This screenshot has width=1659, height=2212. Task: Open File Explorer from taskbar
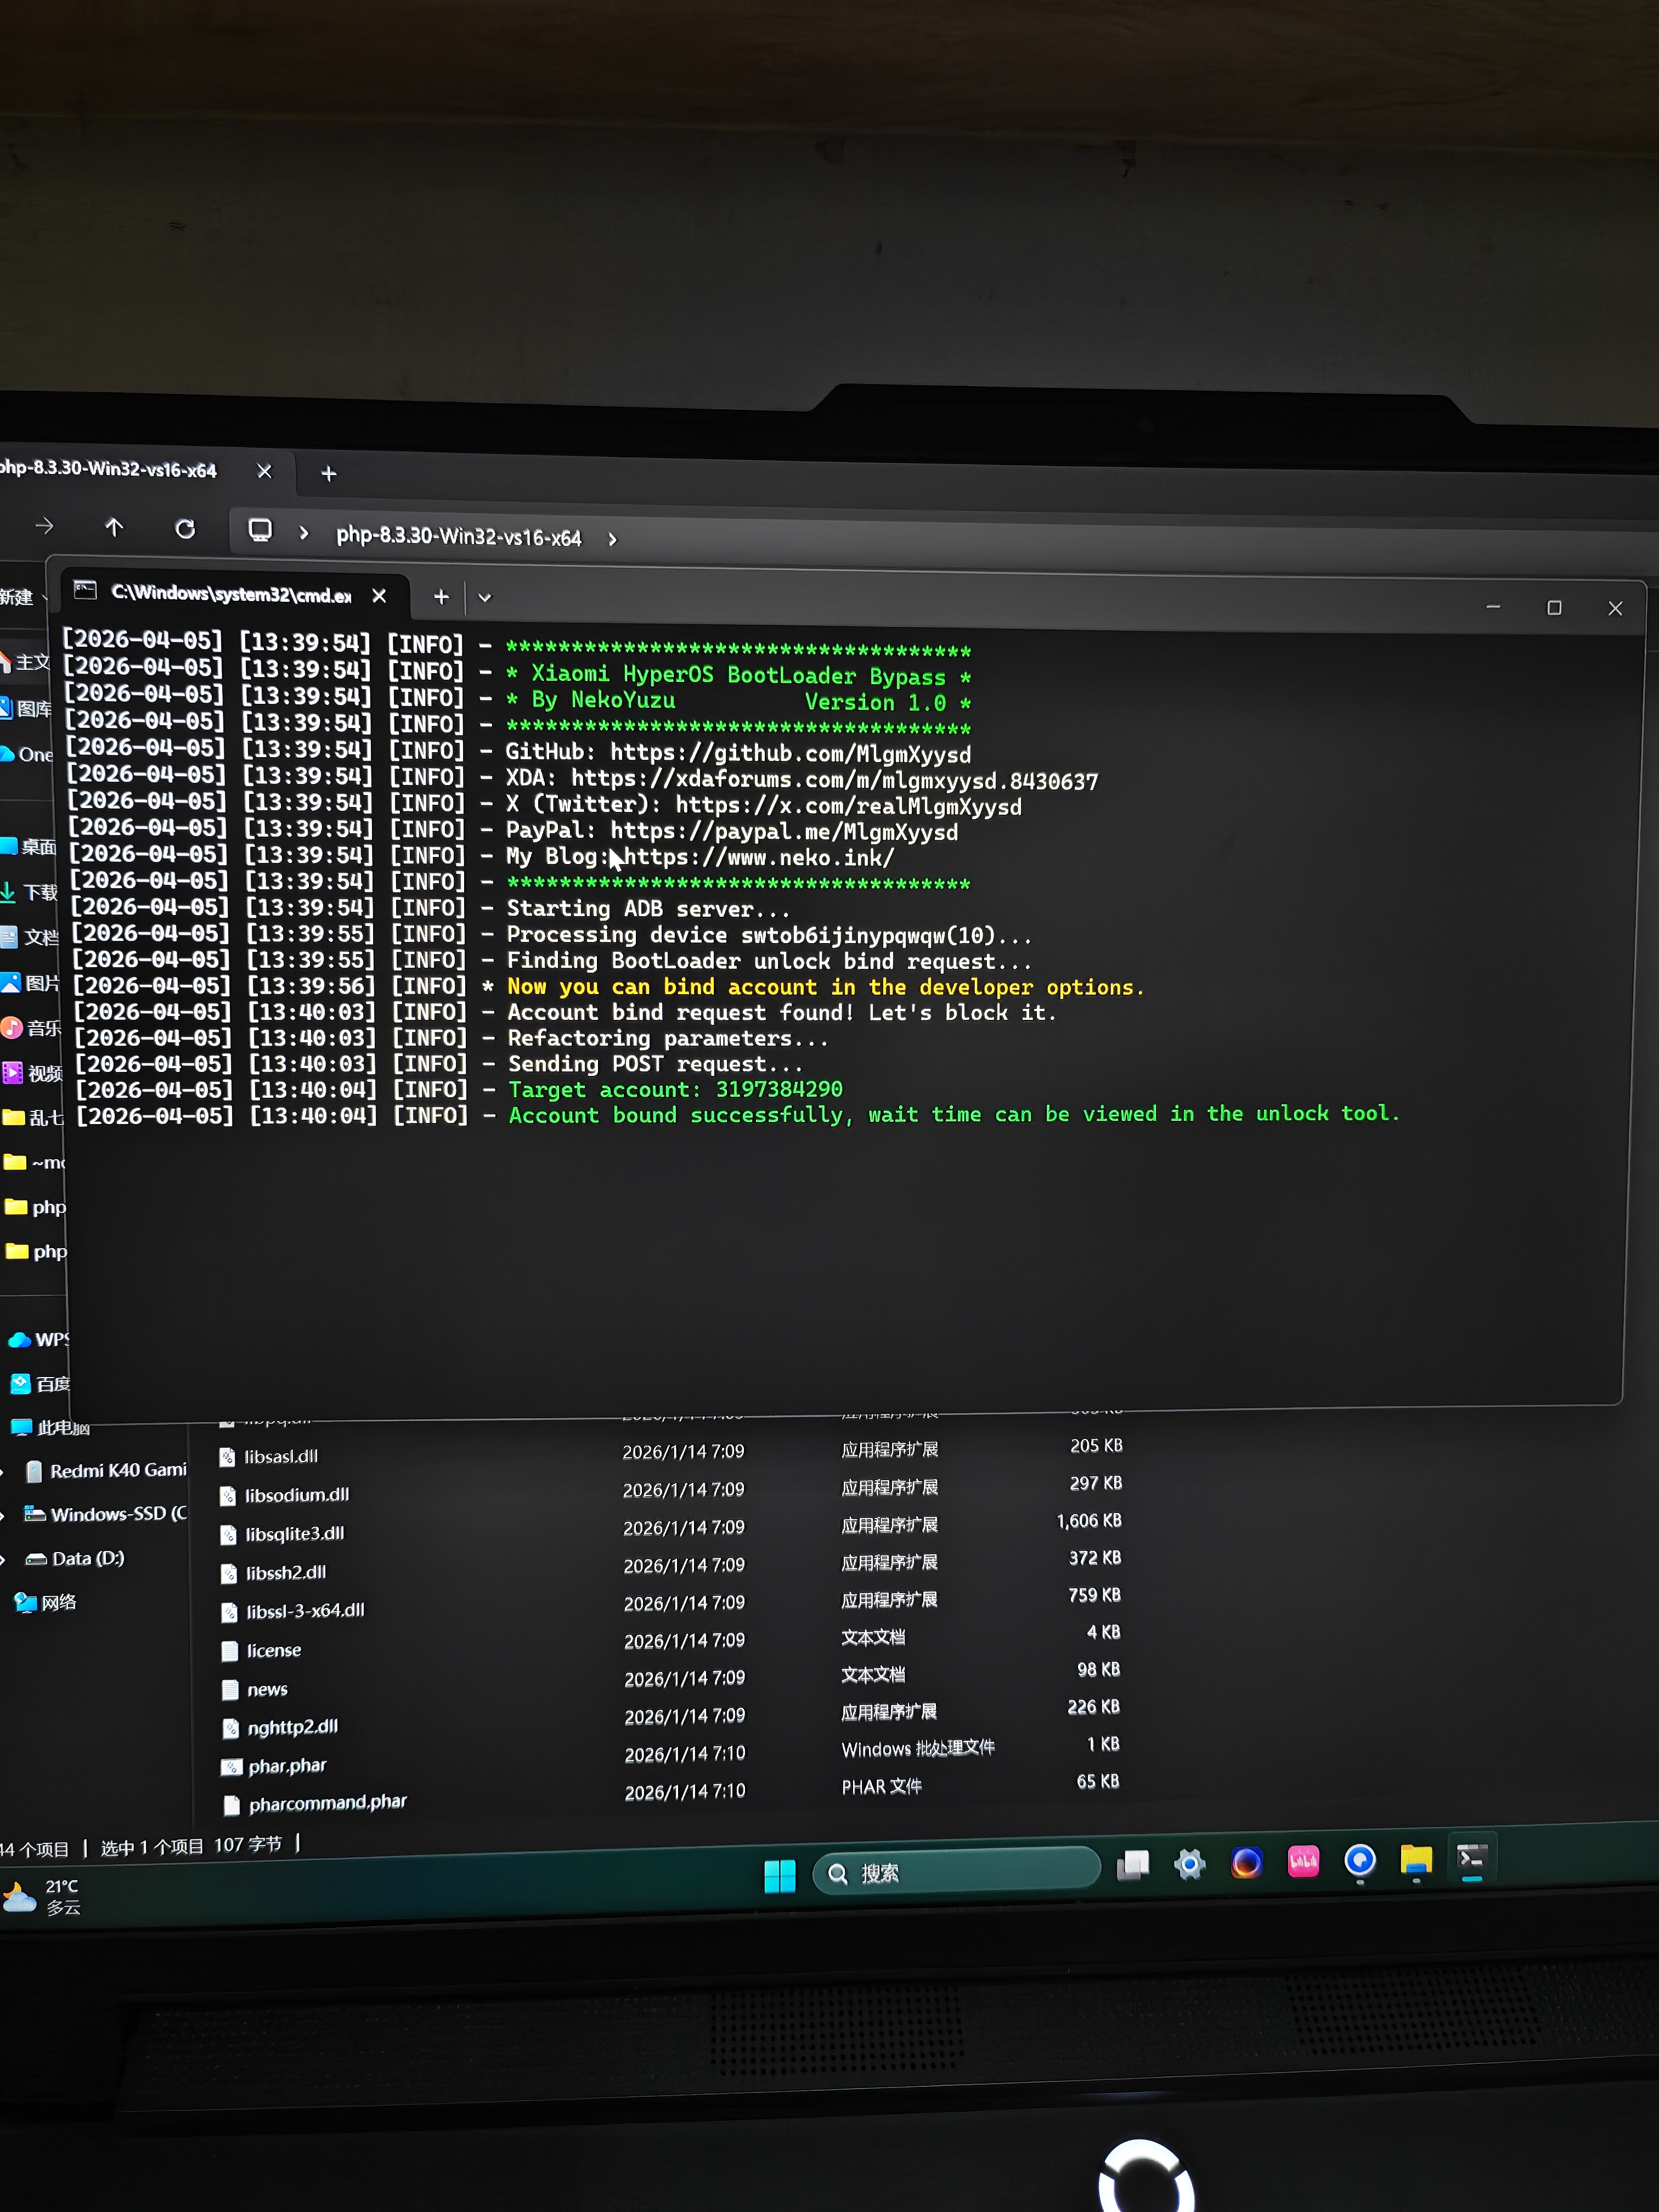1415,1860
